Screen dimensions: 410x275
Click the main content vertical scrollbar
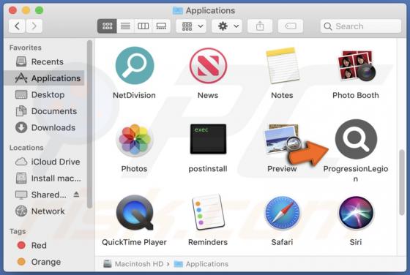tap(402, 182)
